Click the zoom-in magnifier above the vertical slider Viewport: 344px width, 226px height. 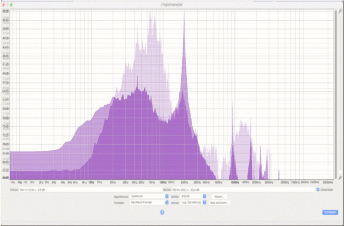pyautogui.click(x=340, y=11)
